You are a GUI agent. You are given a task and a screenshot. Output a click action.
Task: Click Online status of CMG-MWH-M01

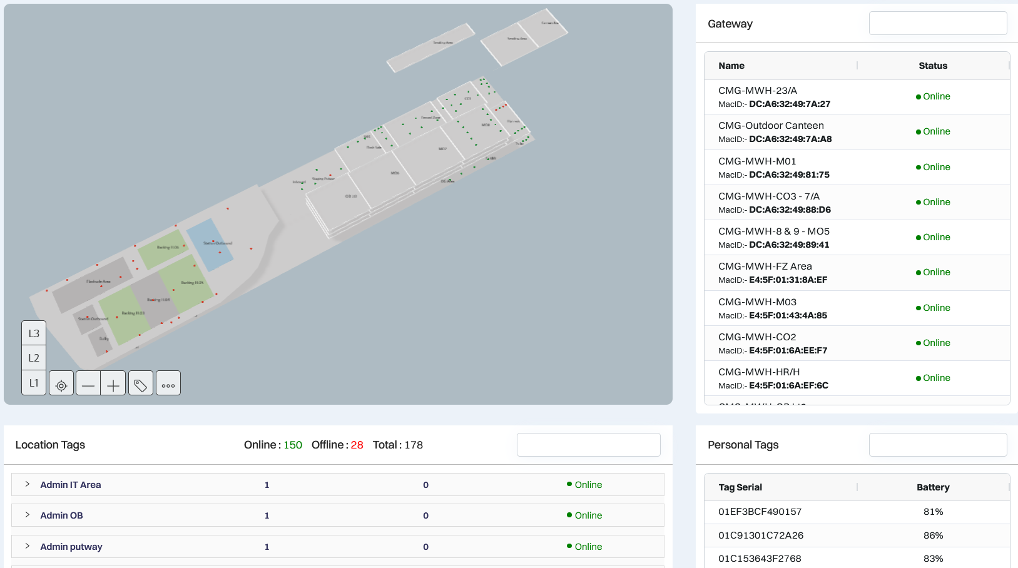[x=933, y=167]
